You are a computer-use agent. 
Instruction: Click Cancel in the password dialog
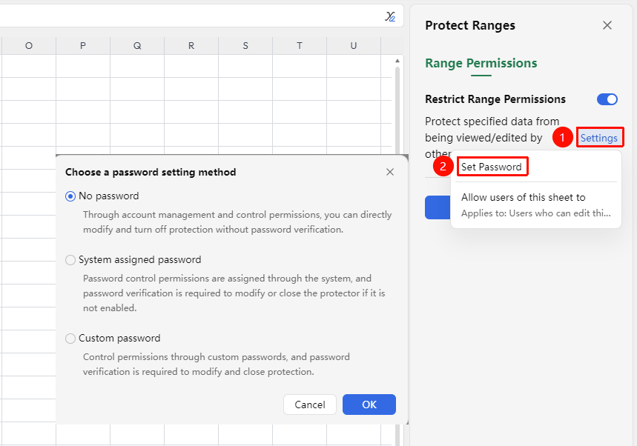[309, 405]
